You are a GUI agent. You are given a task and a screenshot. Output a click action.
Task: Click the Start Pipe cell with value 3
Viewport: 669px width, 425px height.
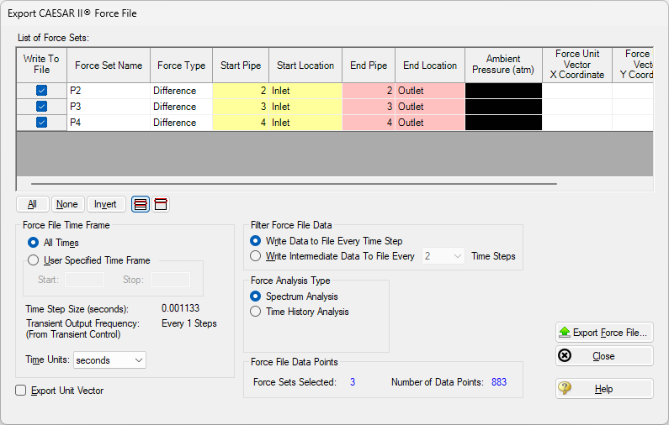click(241, 107)
